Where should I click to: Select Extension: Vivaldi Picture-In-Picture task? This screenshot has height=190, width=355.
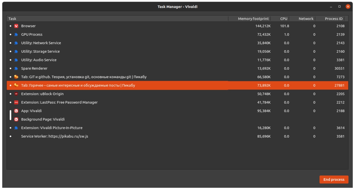click(177, 128)
